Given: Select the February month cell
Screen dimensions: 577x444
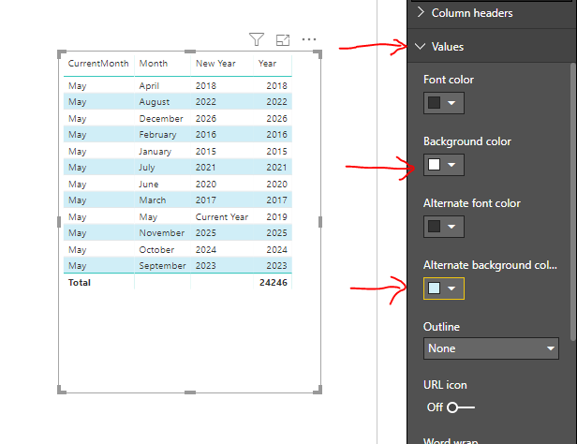Looking at the screenshot, I should coord(157,135).
